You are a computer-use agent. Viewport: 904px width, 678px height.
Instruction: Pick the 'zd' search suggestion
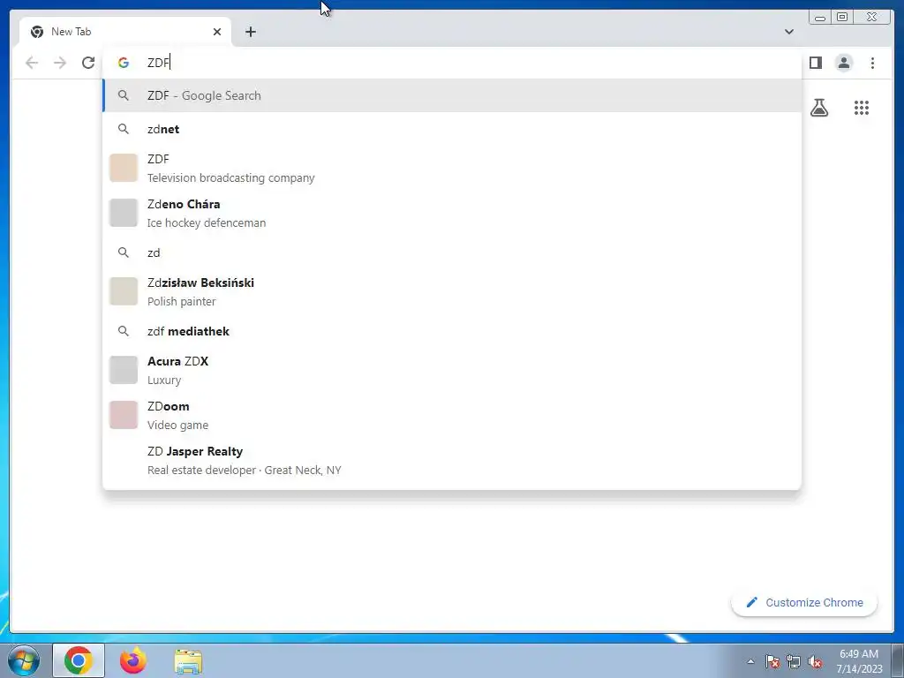[452, 252]
